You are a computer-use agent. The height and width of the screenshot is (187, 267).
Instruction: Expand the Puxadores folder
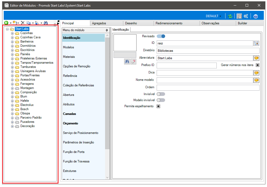tap(12, 122)
